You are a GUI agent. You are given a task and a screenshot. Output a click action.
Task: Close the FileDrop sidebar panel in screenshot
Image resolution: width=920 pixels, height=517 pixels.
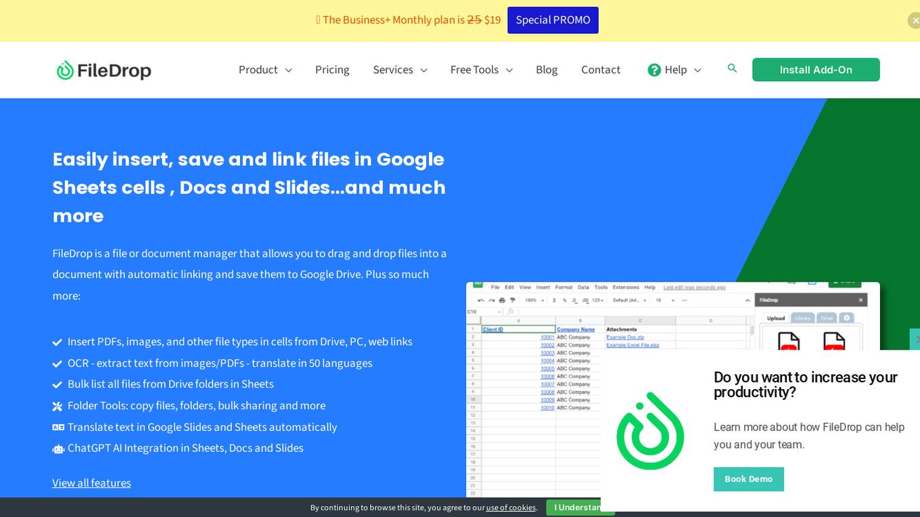pyautogui.click(x=860, y=300)
